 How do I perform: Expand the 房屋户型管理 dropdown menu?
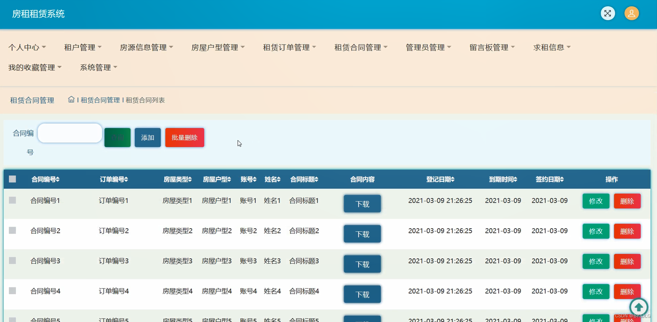point(218,47)
